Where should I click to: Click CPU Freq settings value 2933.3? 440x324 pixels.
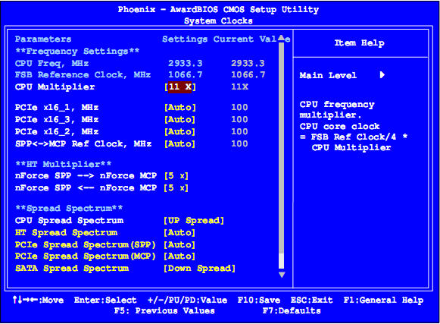click(x=186, y=63)
